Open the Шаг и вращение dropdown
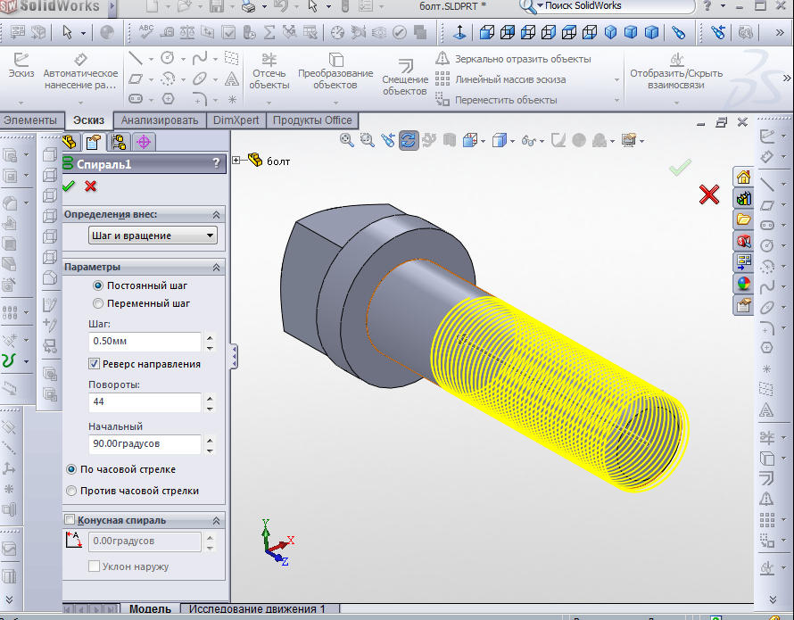Screen dimensions: 794x620 click(153, 236)
